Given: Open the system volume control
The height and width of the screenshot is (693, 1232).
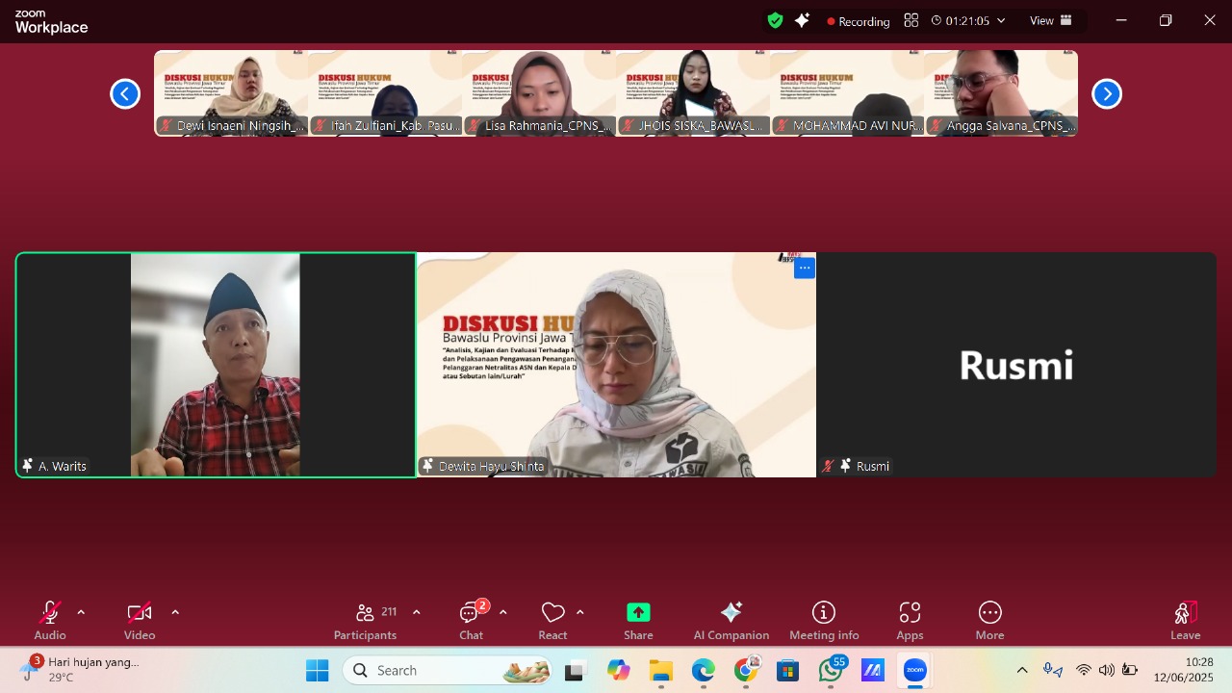Looking at the screenshot, I should point(1107,671).
